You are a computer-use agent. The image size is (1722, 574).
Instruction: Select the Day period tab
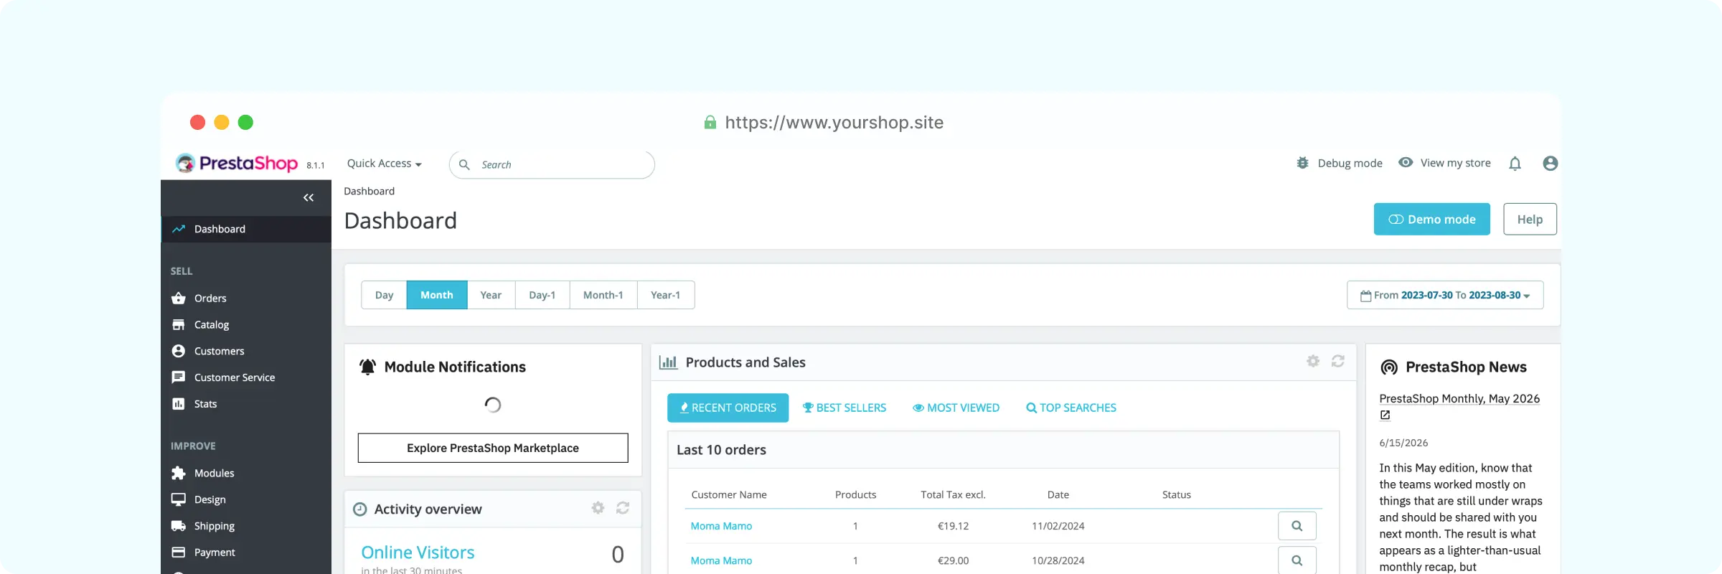[384, 295]
